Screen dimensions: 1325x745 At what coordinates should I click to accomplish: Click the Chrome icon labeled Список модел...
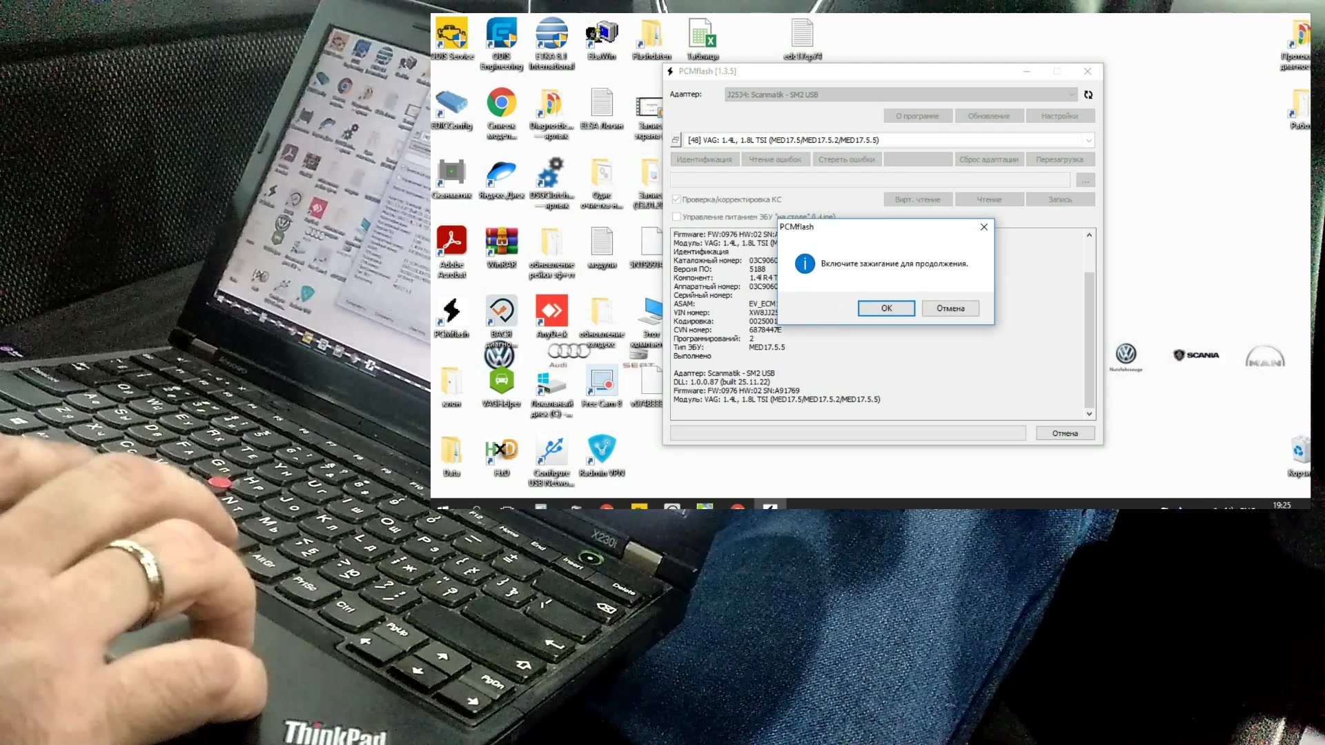[502, 112]
